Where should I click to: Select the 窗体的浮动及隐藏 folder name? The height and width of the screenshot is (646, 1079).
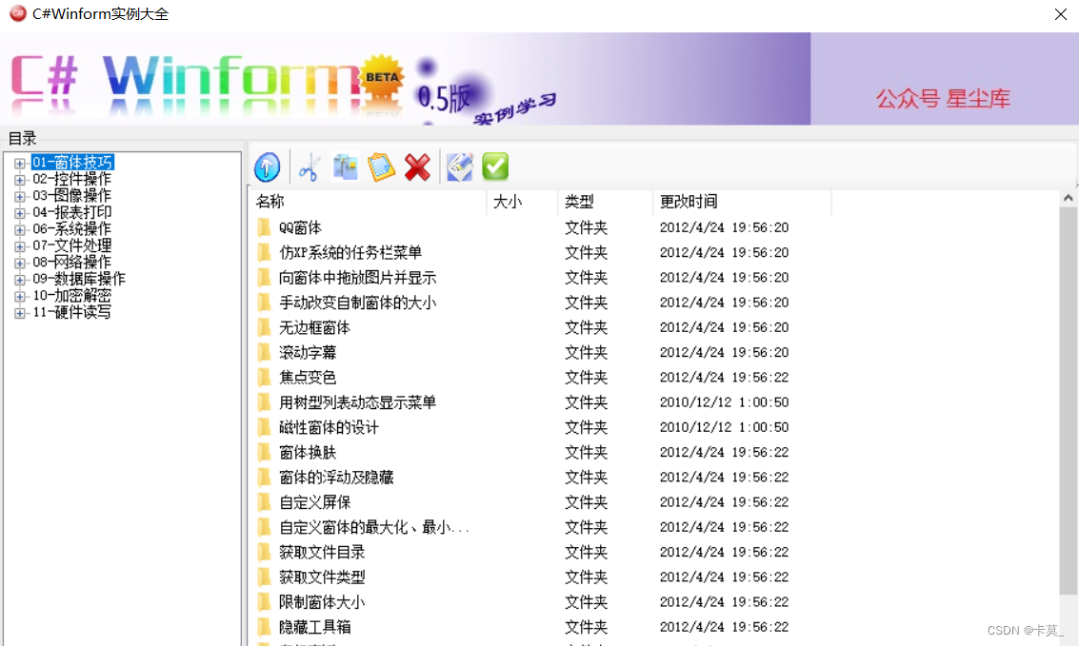pyautogui.click(x=336, y=478)
